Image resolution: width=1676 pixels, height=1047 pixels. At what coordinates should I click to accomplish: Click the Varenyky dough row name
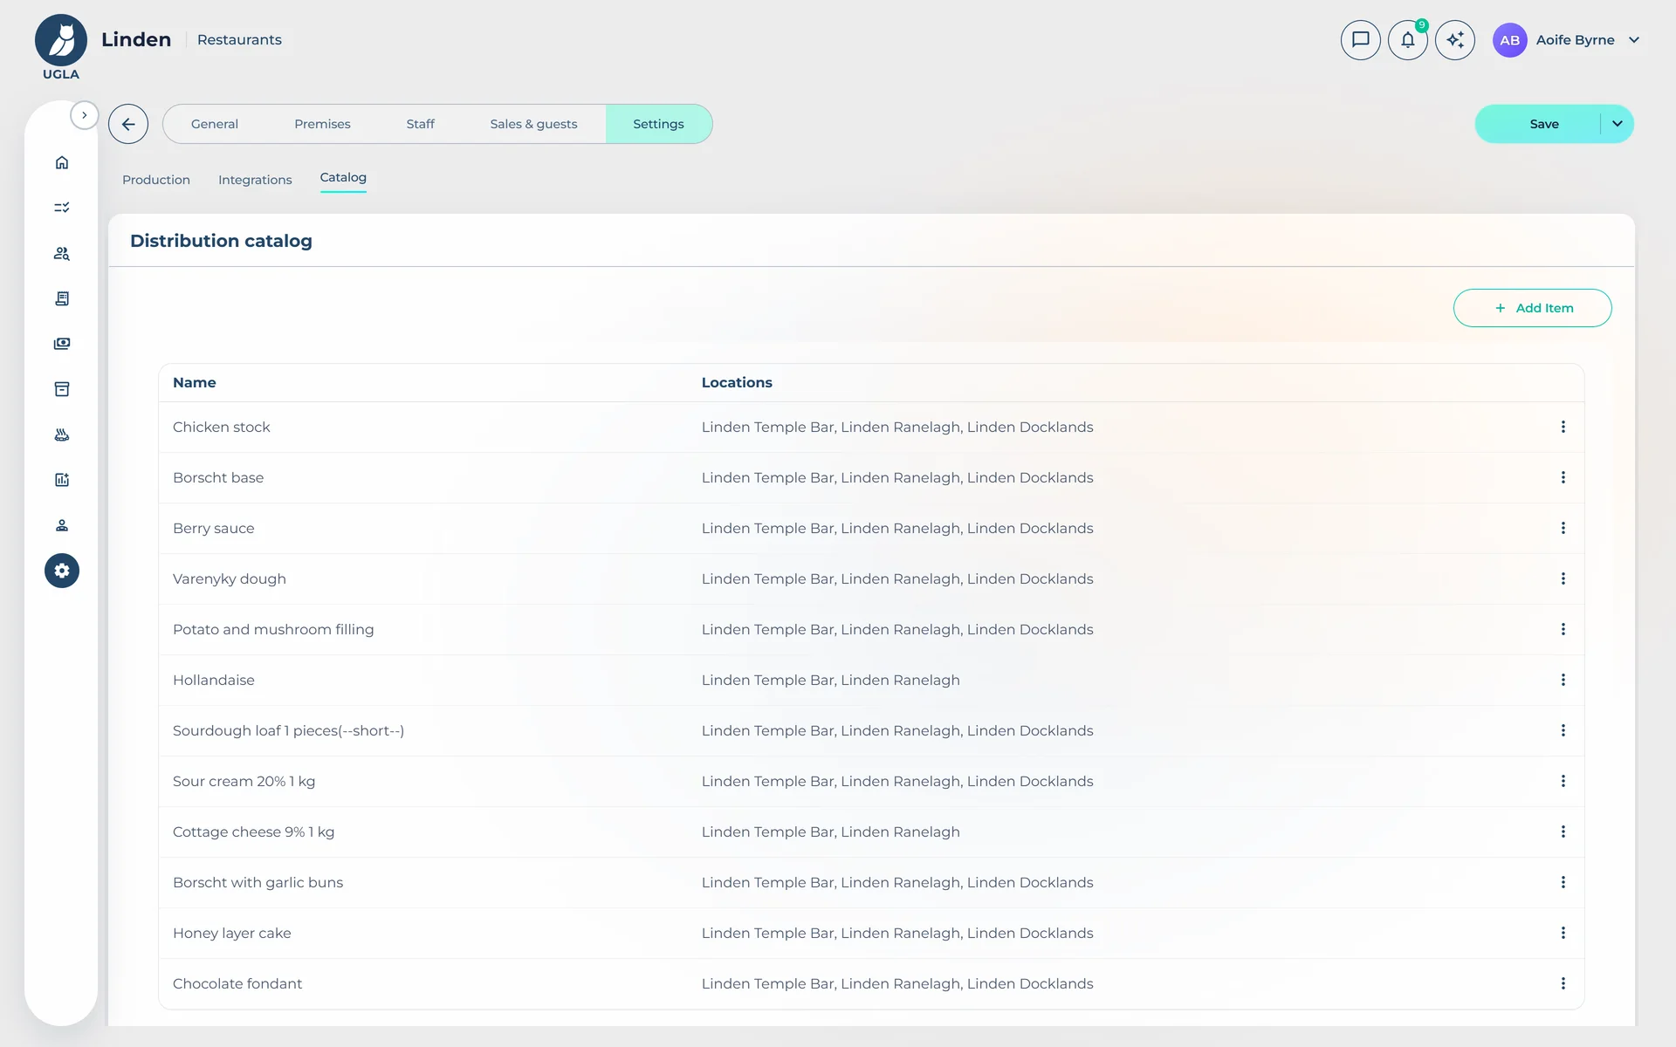pos(230,578)
